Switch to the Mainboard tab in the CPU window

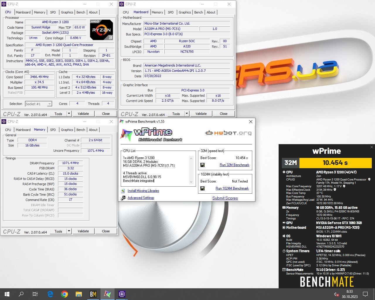pos(23,12)
